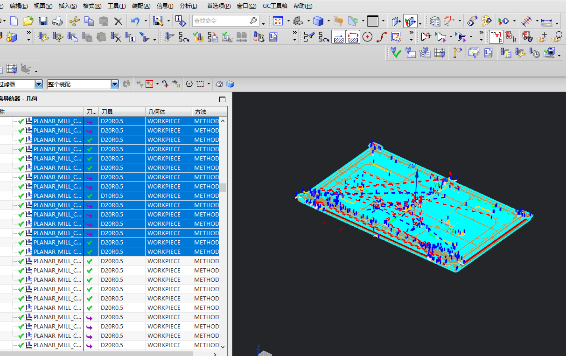
Task: Click the green checkmark verify tool path icon
Action: click(396, 53)
